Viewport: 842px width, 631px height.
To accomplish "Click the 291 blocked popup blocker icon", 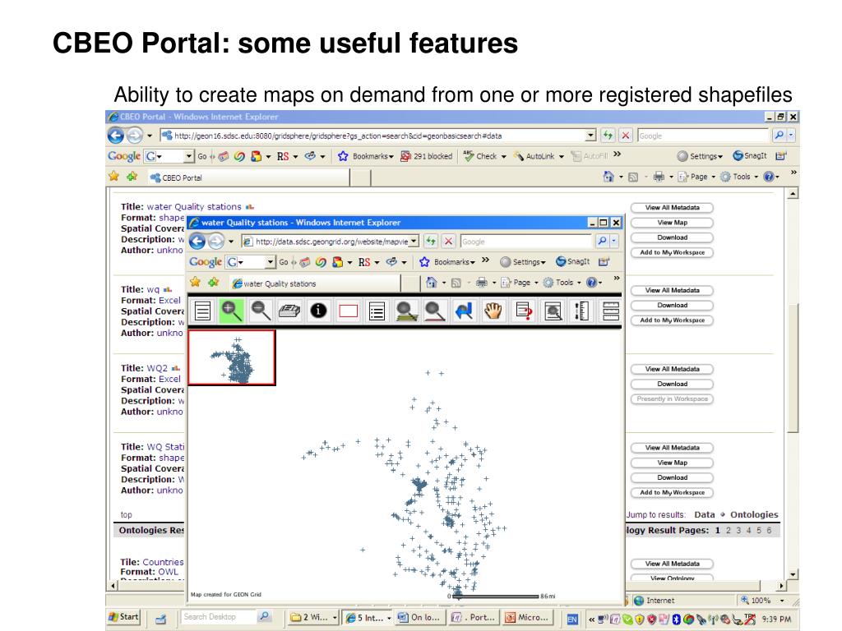I will (x=427, y=156).
